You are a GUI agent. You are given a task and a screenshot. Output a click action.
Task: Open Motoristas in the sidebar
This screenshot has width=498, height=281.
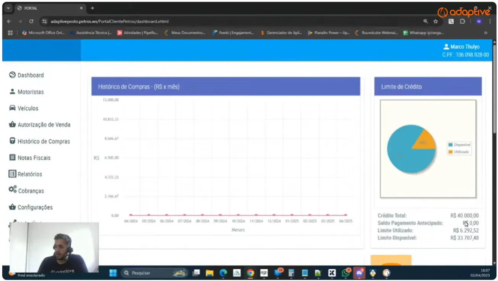(26, 92)
